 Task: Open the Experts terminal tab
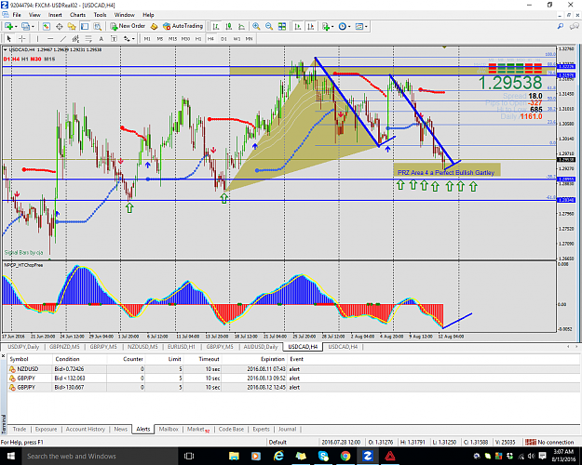tap(261, 429)
